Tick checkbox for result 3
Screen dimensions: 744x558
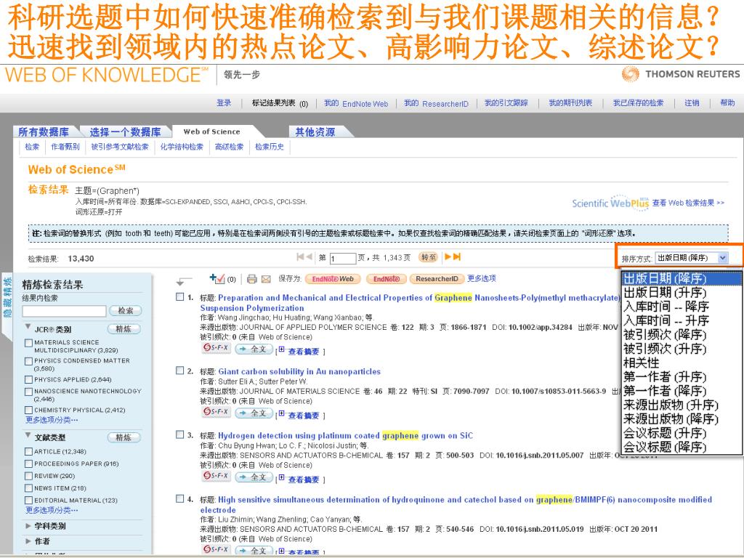click(x=180, y=434)
